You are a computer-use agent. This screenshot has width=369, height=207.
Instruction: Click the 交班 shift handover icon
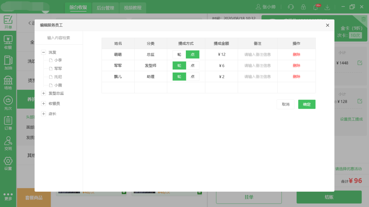pyautogui.click(x=8, y=143)
